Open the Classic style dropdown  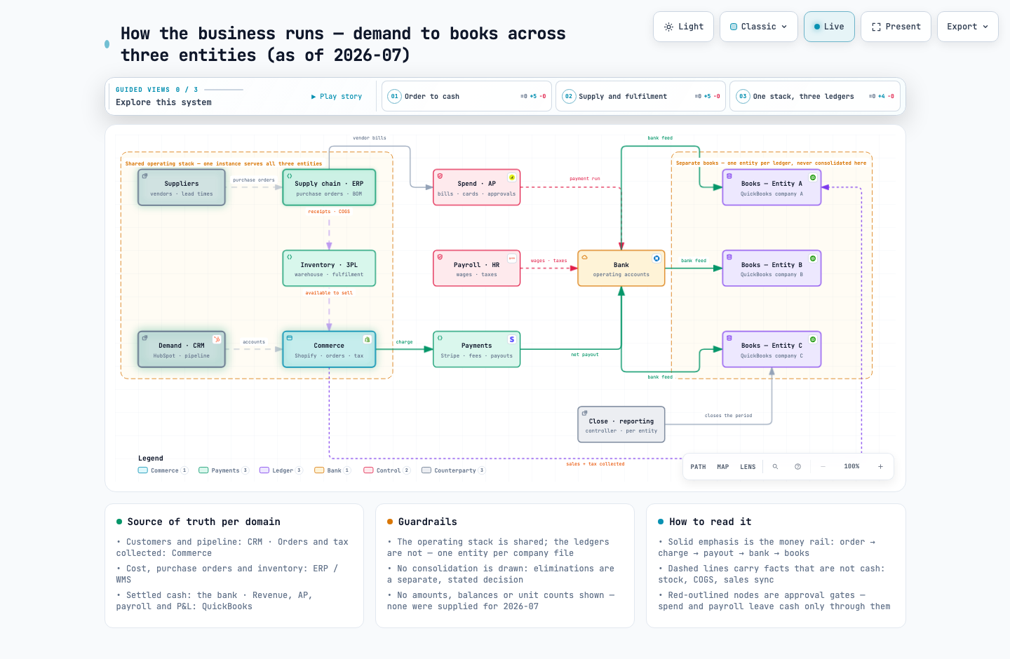click(759, 27)
